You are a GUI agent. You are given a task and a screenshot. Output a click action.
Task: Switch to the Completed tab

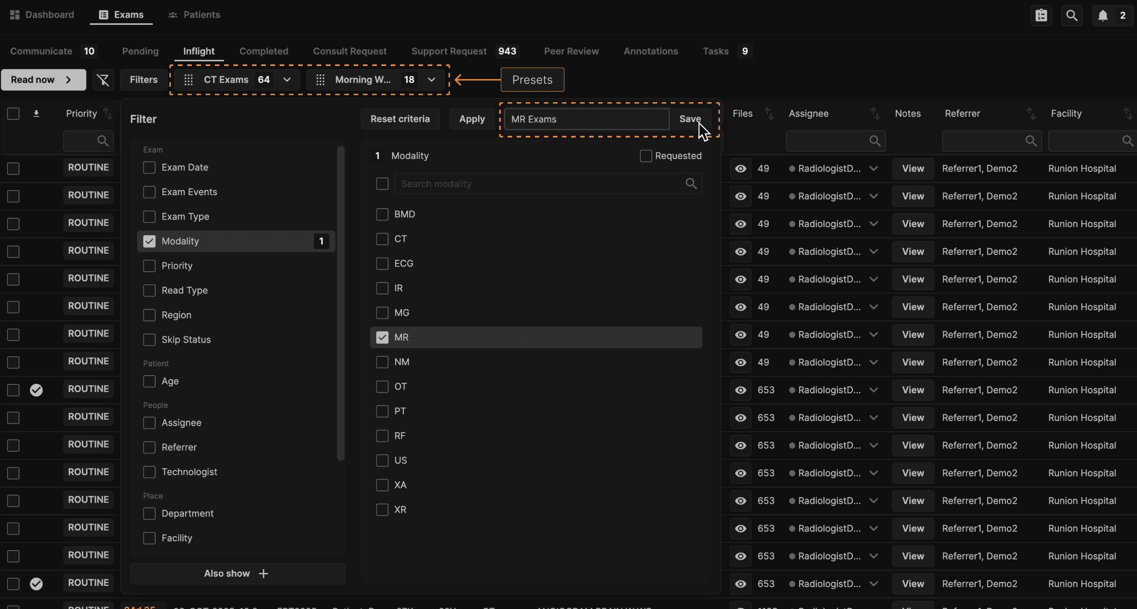tap(264, 51)
